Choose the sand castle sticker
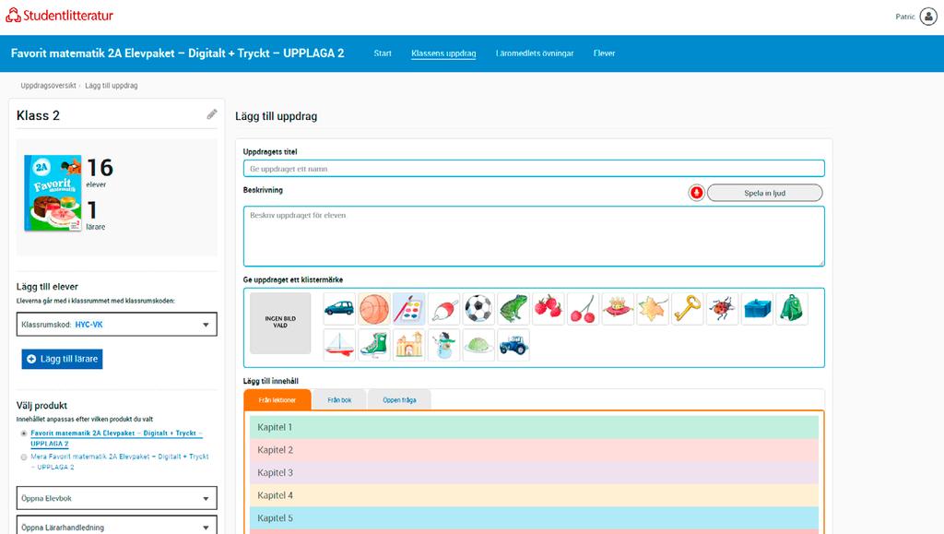944x534 pixels. (408, 345)
